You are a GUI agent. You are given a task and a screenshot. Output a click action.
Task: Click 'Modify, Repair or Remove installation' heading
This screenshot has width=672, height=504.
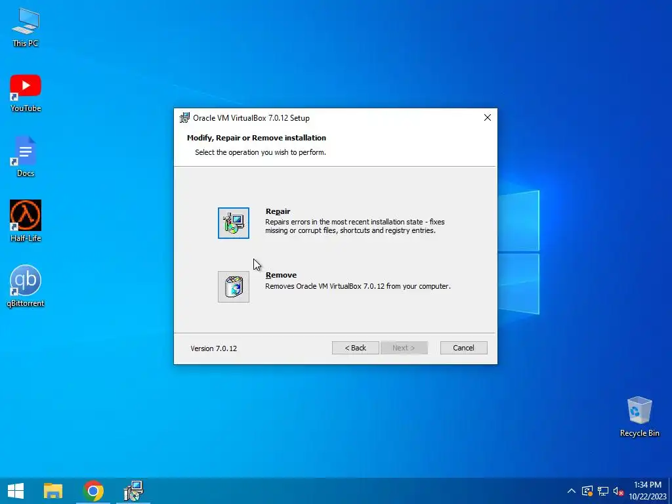tap(257, 138)
